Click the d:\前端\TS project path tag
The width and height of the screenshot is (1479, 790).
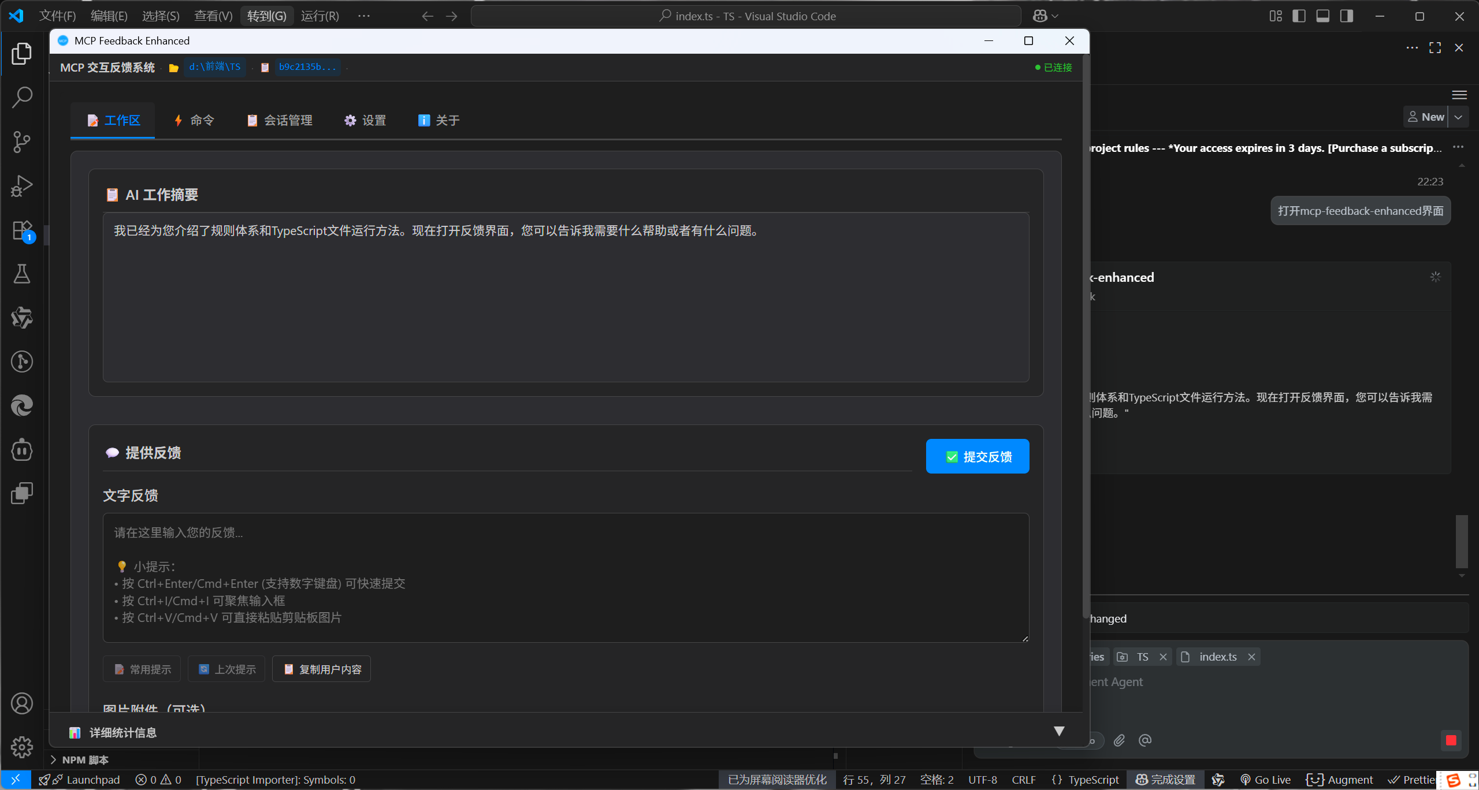coord(214,67)
